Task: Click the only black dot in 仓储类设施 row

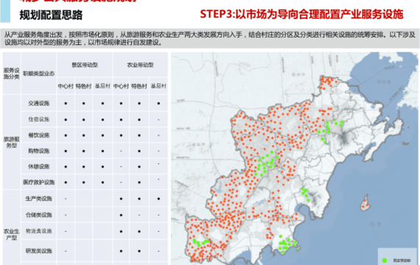Action: 121,215
